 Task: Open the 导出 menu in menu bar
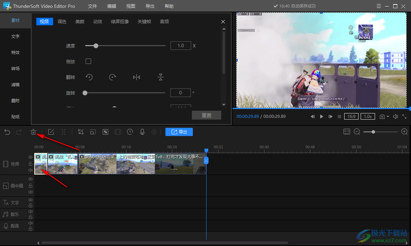(150, 6)
